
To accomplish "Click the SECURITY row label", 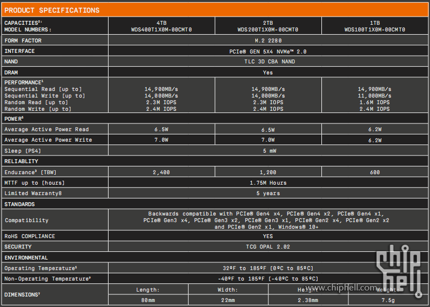I will (18, 247).
